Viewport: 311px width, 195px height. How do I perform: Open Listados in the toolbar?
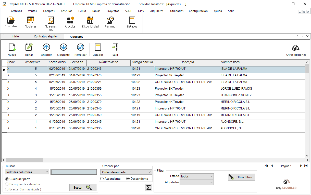(x=98, y=50)
